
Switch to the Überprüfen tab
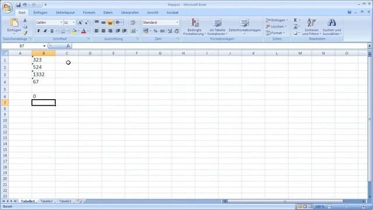129,13
